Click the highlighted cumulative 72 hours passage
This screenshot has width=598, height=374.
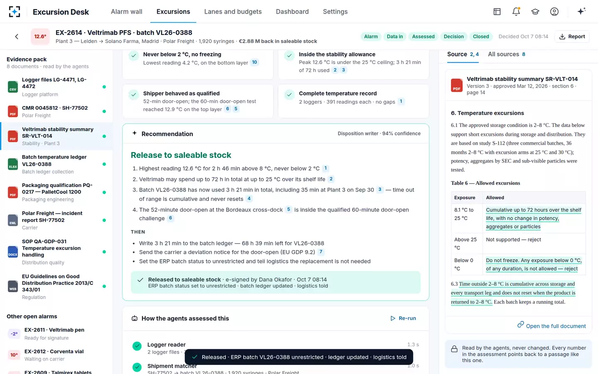pos(534,218)
